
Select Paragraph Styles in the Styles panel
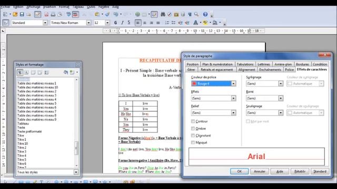click(x=20, y=72)
